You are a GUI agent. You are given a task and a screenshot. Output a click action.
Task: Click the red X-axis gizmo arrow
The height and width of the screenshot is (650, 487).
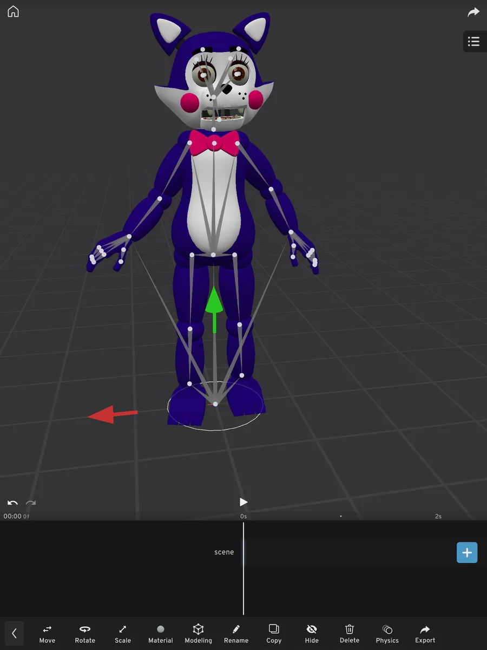coord(113,415)
